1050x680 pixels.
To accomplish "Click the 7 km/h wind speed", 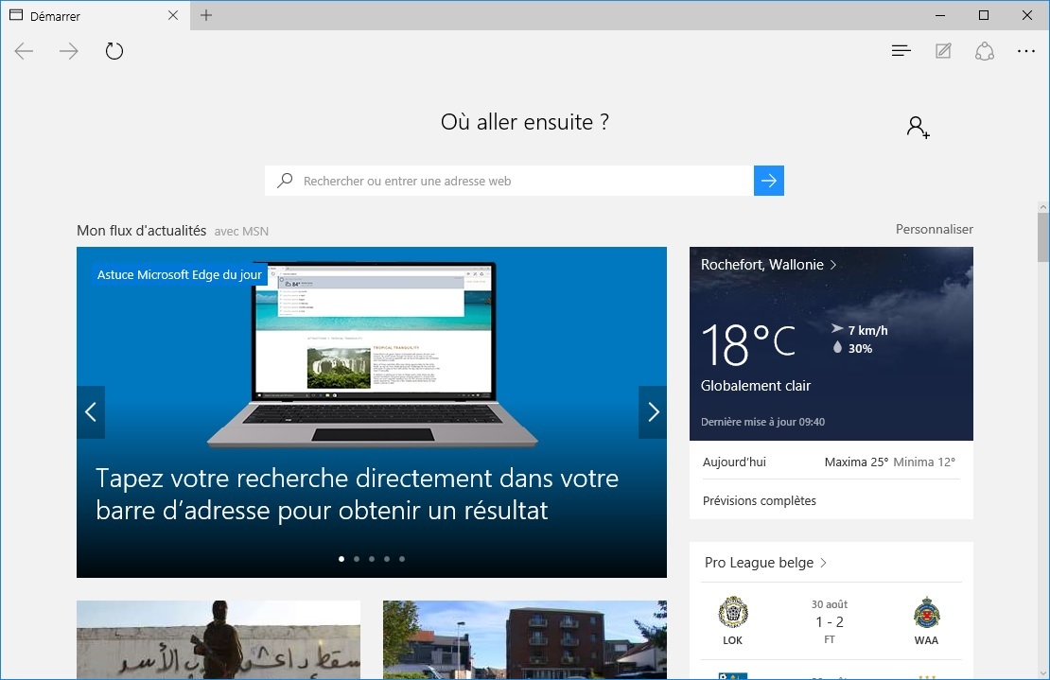I will (x=860, y=330).
